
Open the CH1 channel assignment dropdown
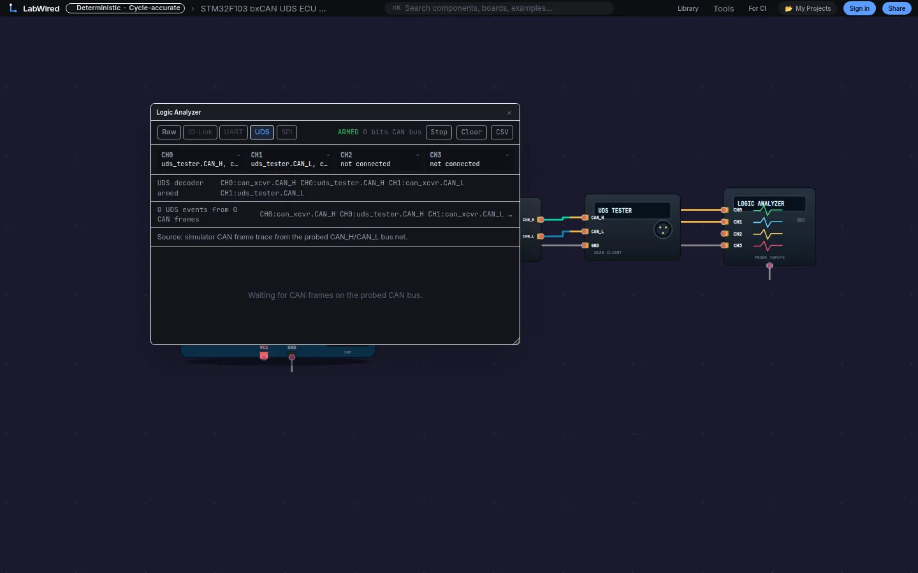(290, 160)
